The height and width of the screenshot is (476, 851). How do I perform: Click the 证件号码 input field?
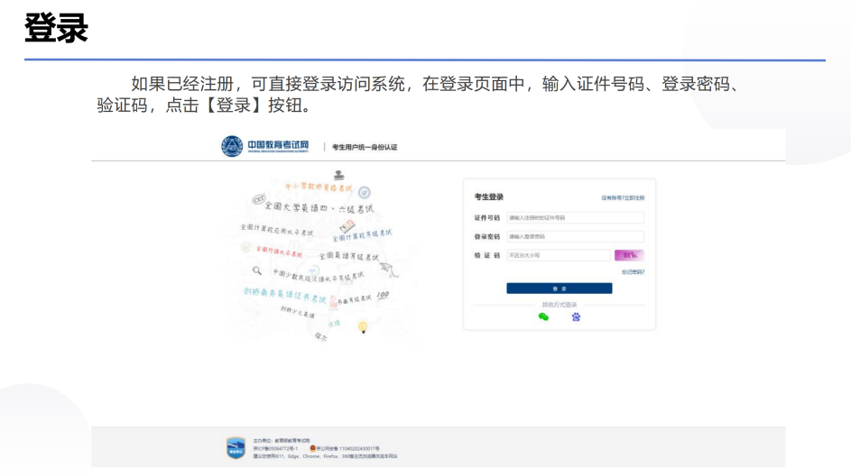click(575, 218)
